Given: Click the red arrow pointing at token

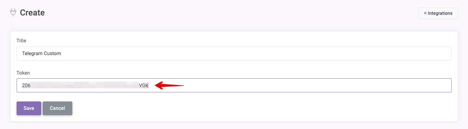Looking at the screenshot, I should coord(169,85).
